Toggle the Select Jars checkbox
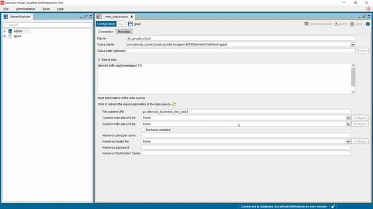 [x=99, y=60]
